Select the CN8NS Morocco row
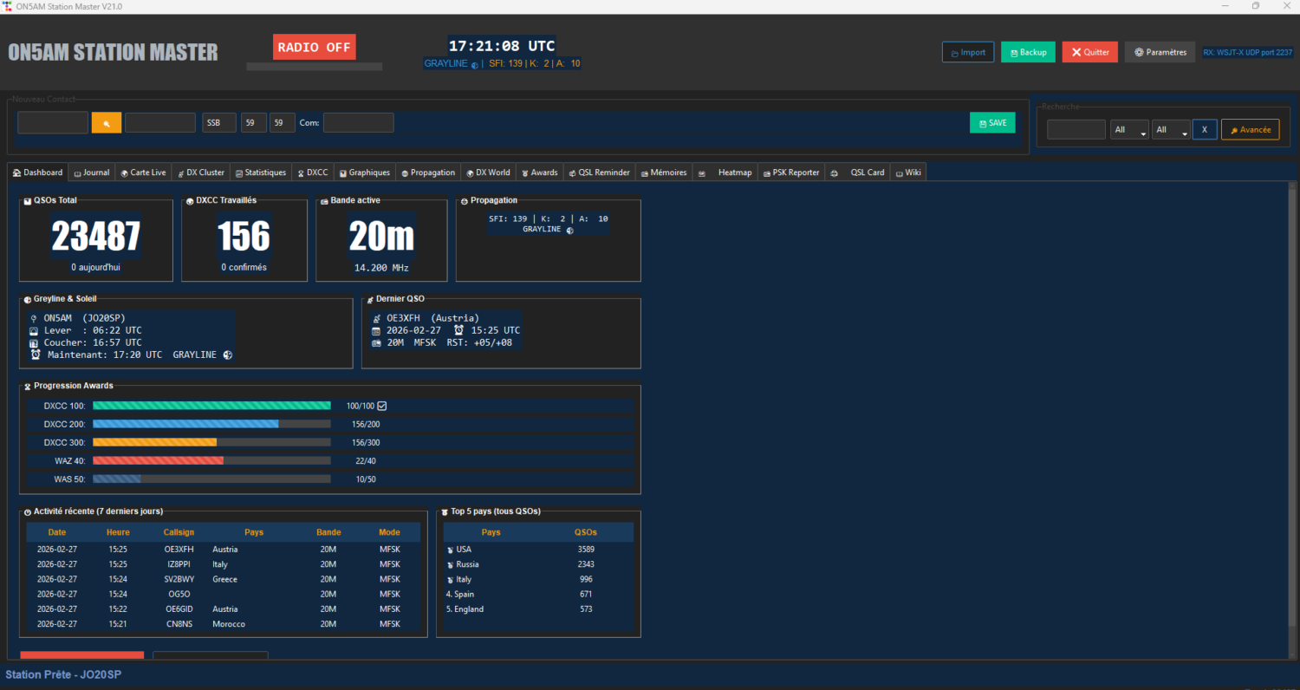1300x690 pixels. click(x=224, y=624)
